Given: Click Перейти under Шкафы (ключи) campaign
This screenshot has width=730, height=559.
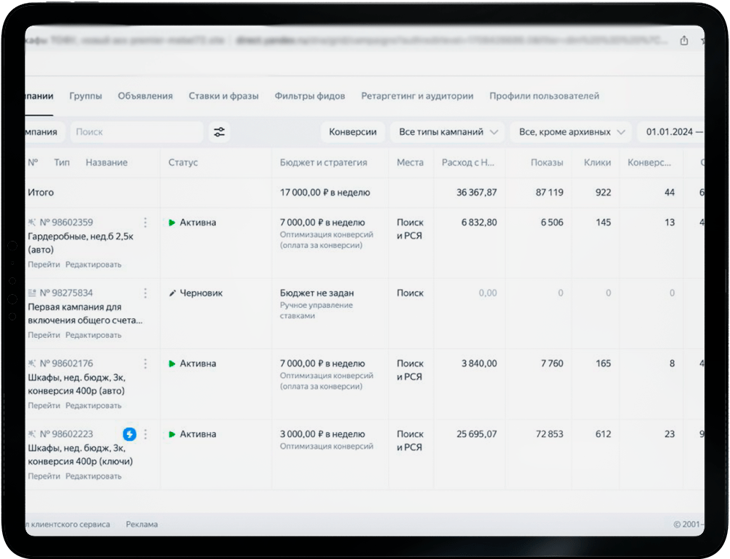Looking at the screenshot, I should tap(44, 476).
